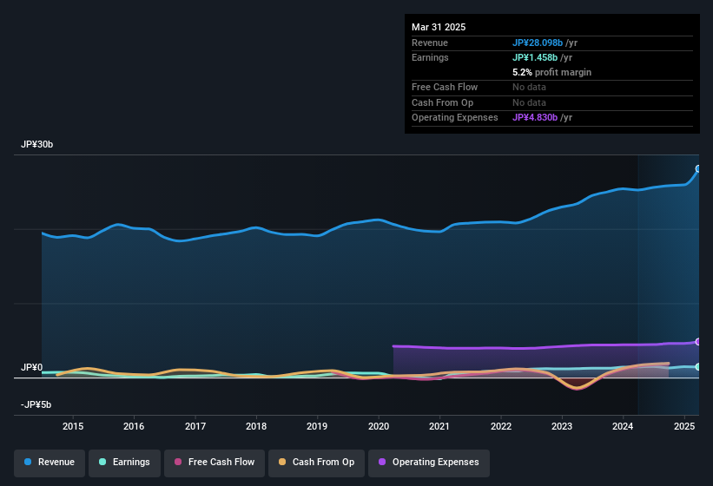713x486 pixels.
Task: Click the Earnings label in the tooltip
Action: (x=430, y=57)
